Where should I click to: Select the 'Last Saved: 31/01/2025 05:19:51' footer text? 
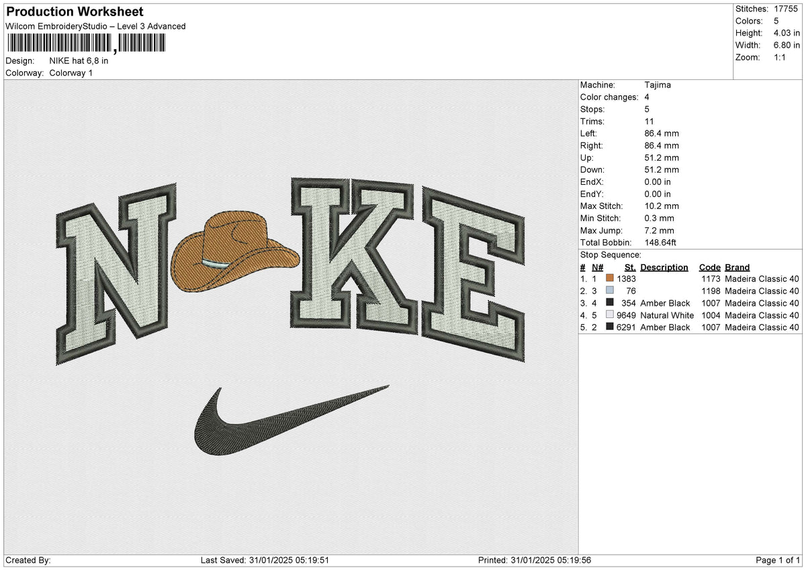(x=265, y=560)
